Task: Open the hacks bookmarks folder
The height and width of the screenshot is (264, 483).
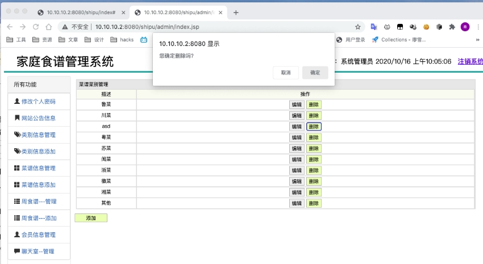Action: (122, 40)
